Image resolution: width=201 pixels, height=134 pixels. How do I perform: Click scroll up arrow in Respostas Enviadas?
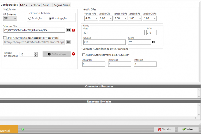pos(199,105)
